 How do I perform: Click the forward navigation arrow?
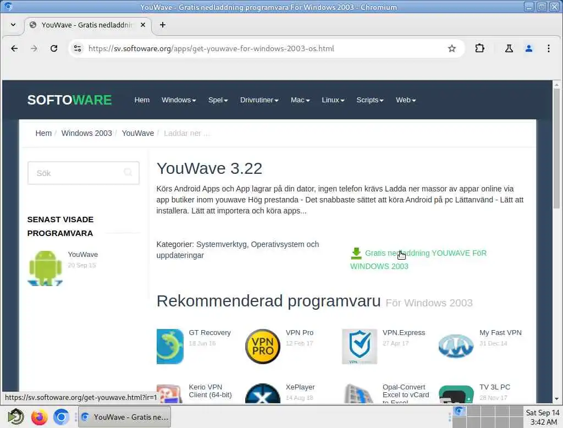34,48
